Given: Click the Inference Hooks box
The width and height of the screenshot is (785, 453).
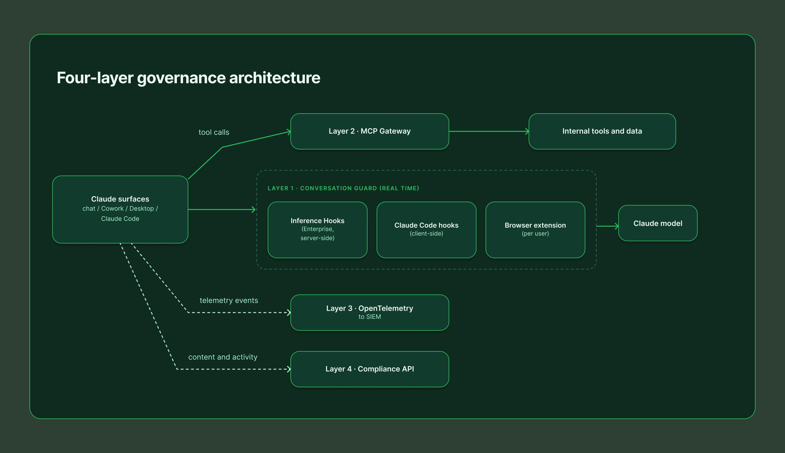Looking at the screenshot, I should pyautogui.click(x=317, y=230).
